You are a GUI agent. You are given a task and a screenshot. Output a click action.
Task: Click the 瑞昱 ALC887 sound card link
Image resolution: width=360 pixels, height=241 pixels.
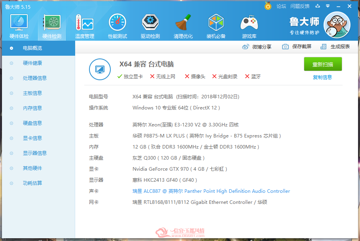coord(211,191)
